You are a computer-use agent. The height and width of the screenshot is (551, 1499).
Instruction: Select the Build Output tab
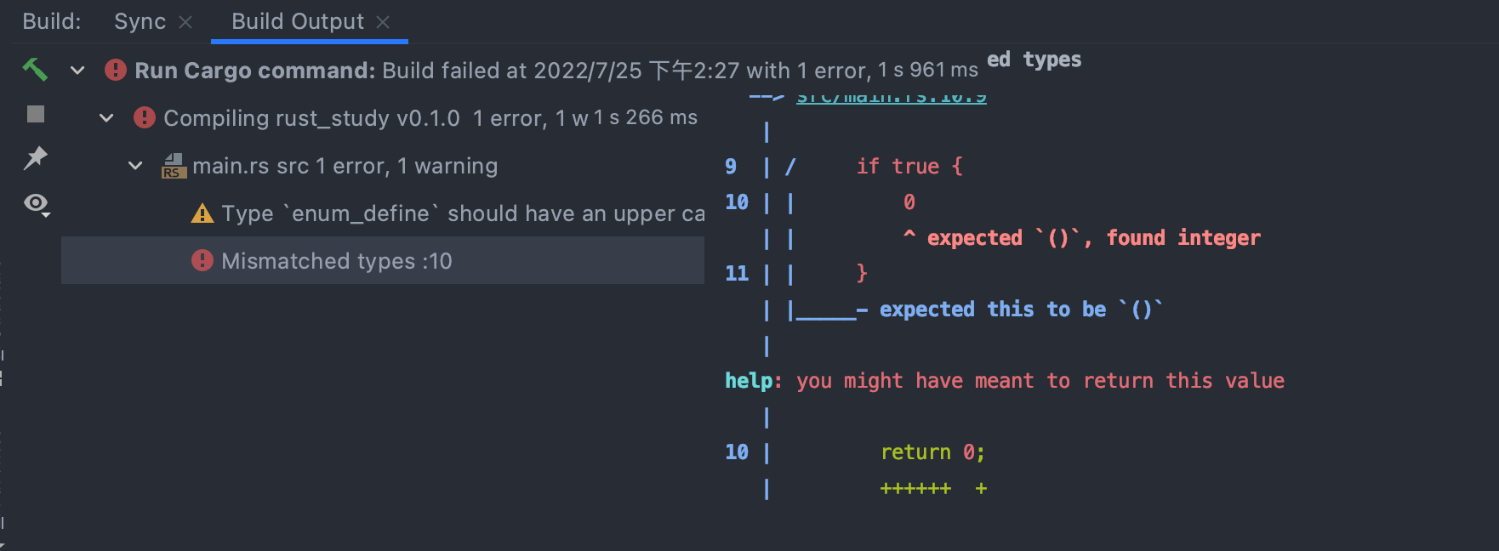tap(297, 21)
